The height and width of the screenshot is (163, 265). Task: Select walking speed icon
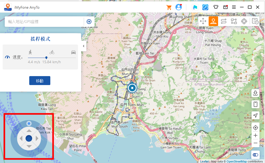tap(30, 52)
